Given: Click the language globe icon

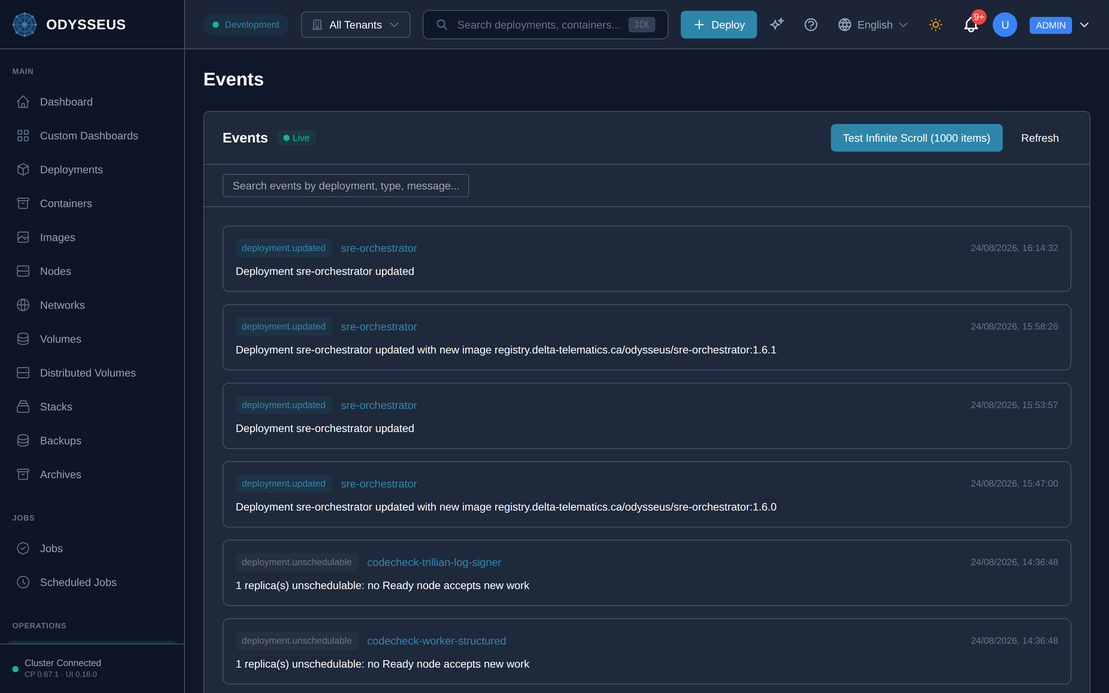Looking at the screenshot, I should [x=844, y=25].
